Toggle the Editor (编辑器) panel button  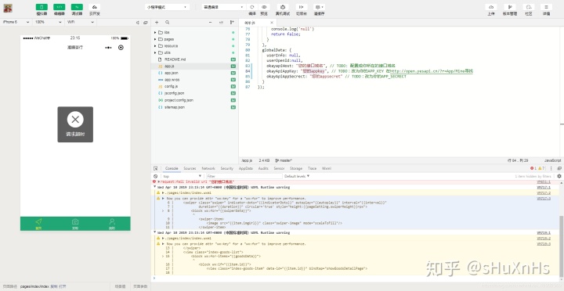point(60,7)
